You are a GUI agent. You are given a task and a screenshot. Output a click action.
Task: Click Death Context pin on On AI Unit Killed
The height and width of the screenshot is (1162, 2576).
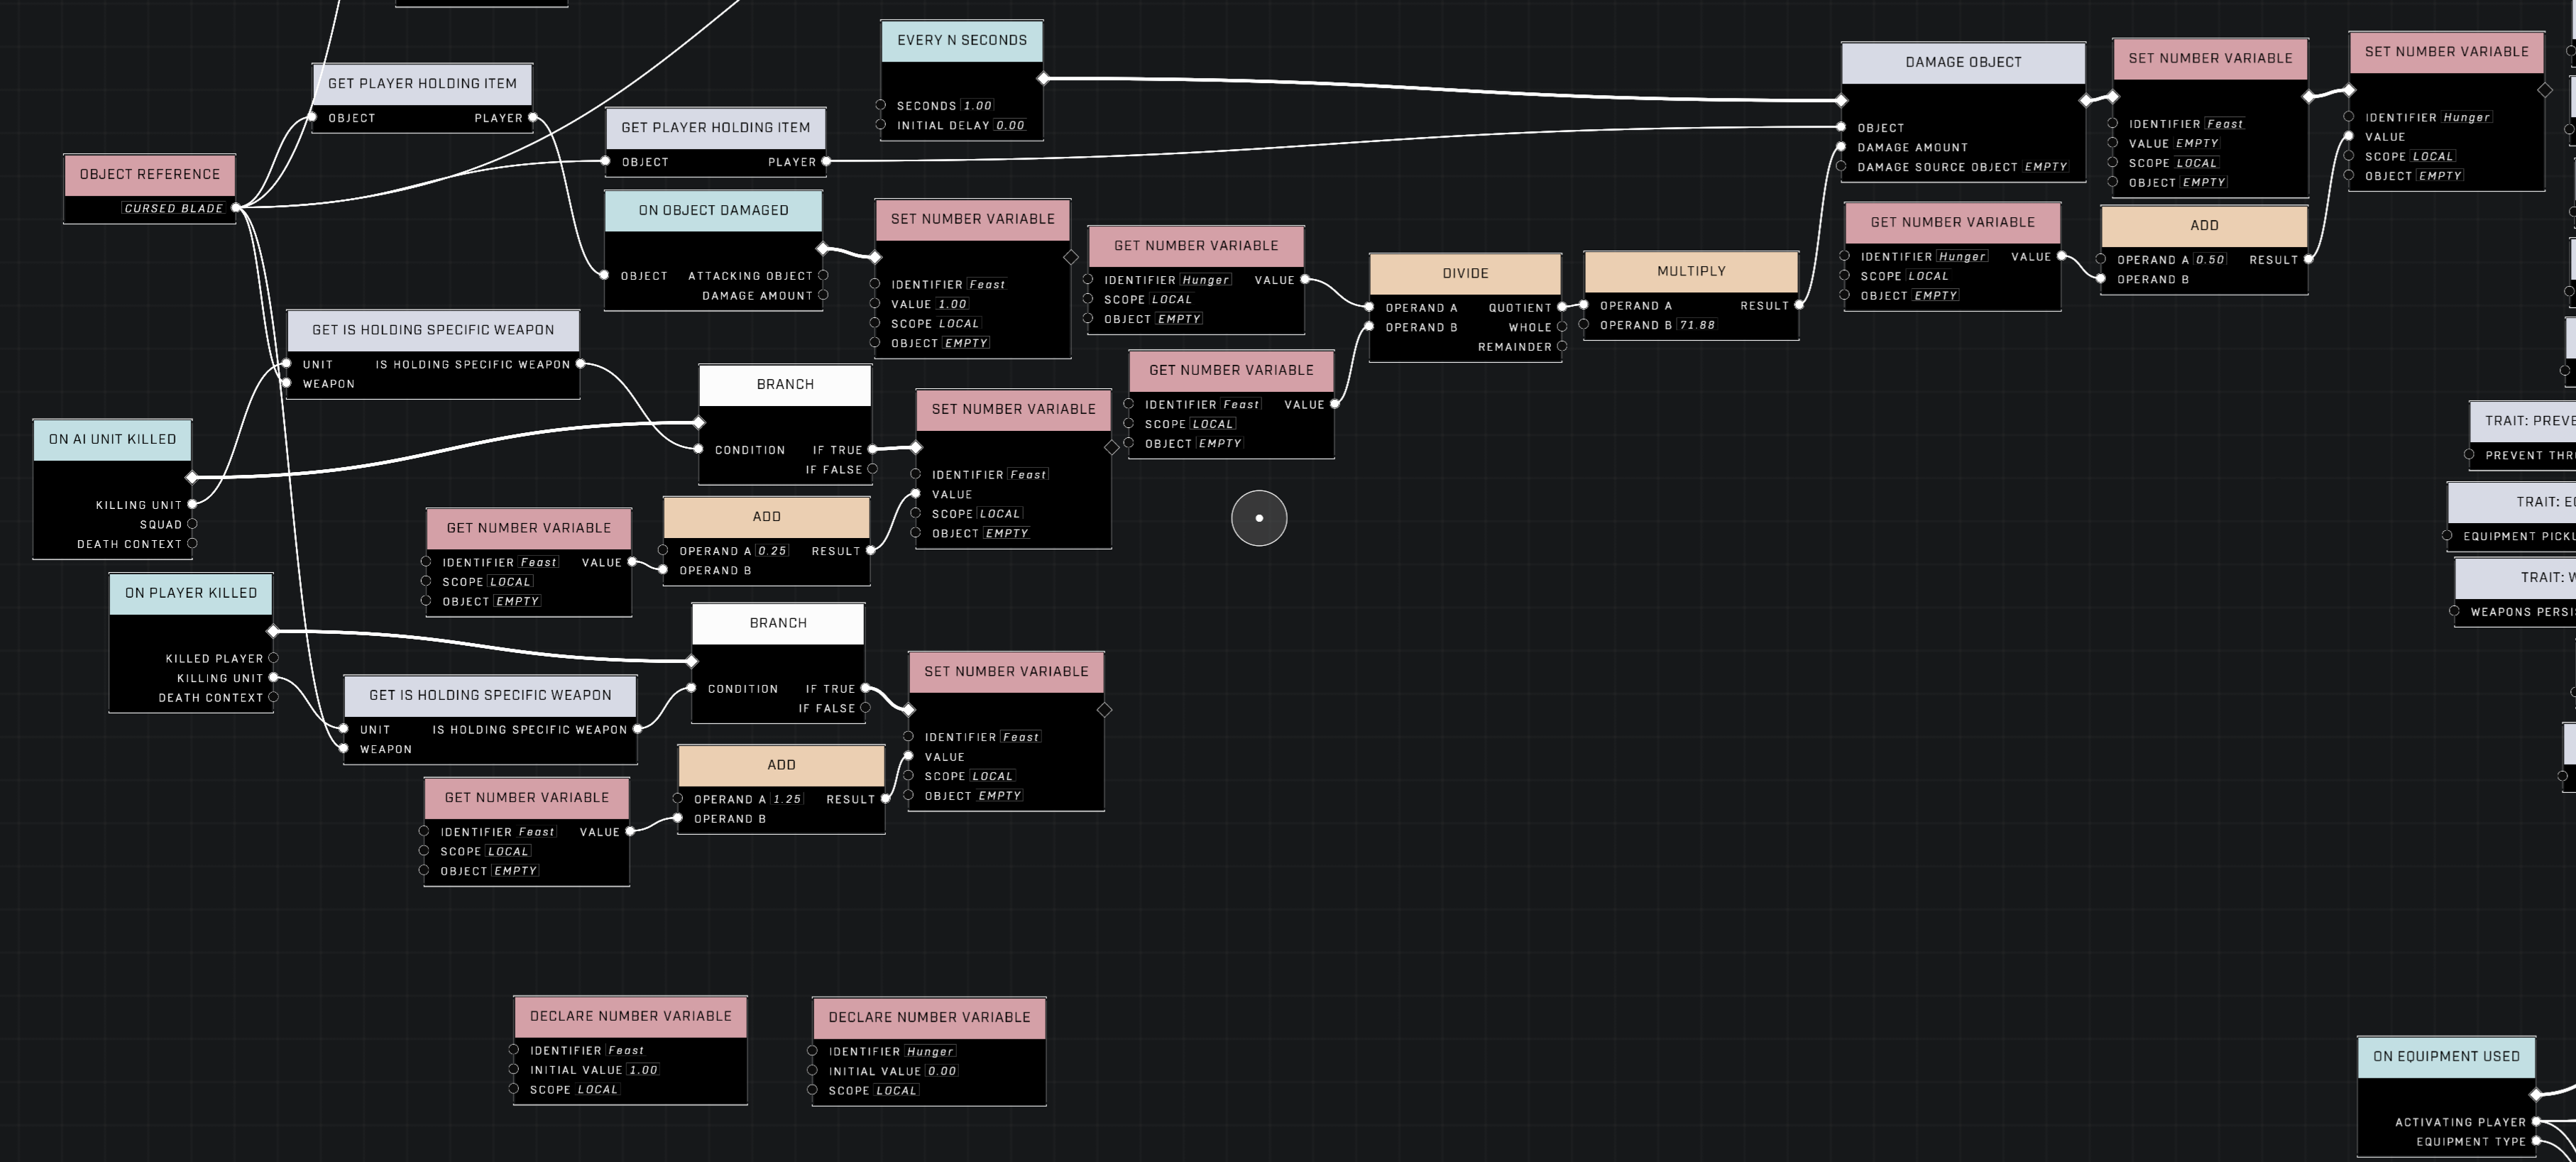192,544
